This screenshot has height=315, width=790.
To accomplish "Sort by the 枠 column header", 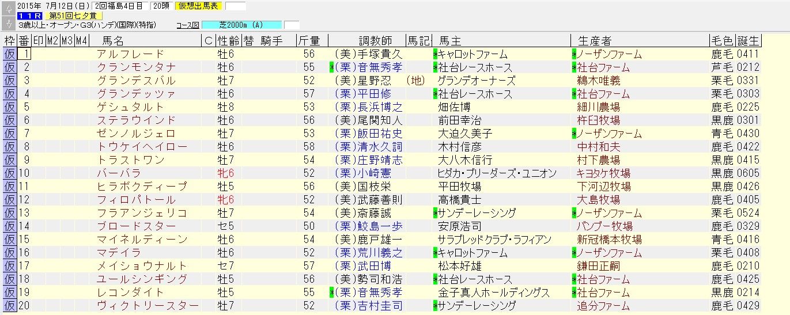I will [9, 41].
